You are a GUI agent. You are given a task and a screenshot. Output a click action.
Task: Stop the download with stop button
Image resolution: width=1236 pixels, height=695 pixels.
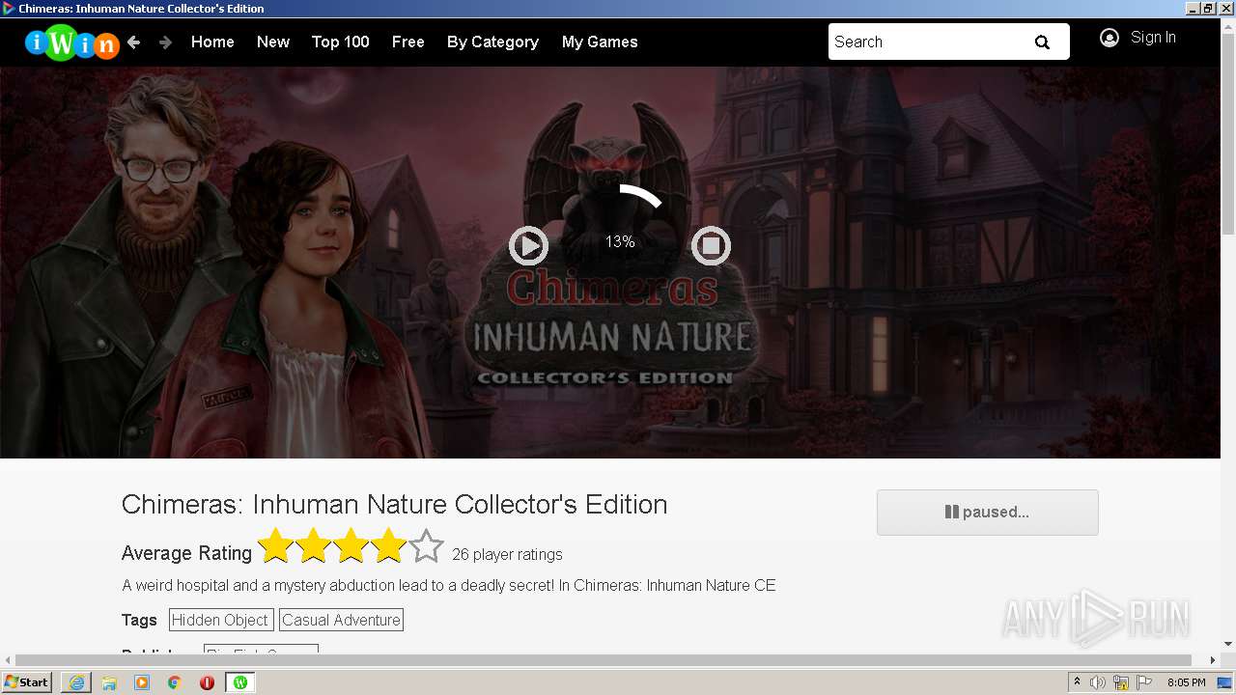(x=711, y=246)
